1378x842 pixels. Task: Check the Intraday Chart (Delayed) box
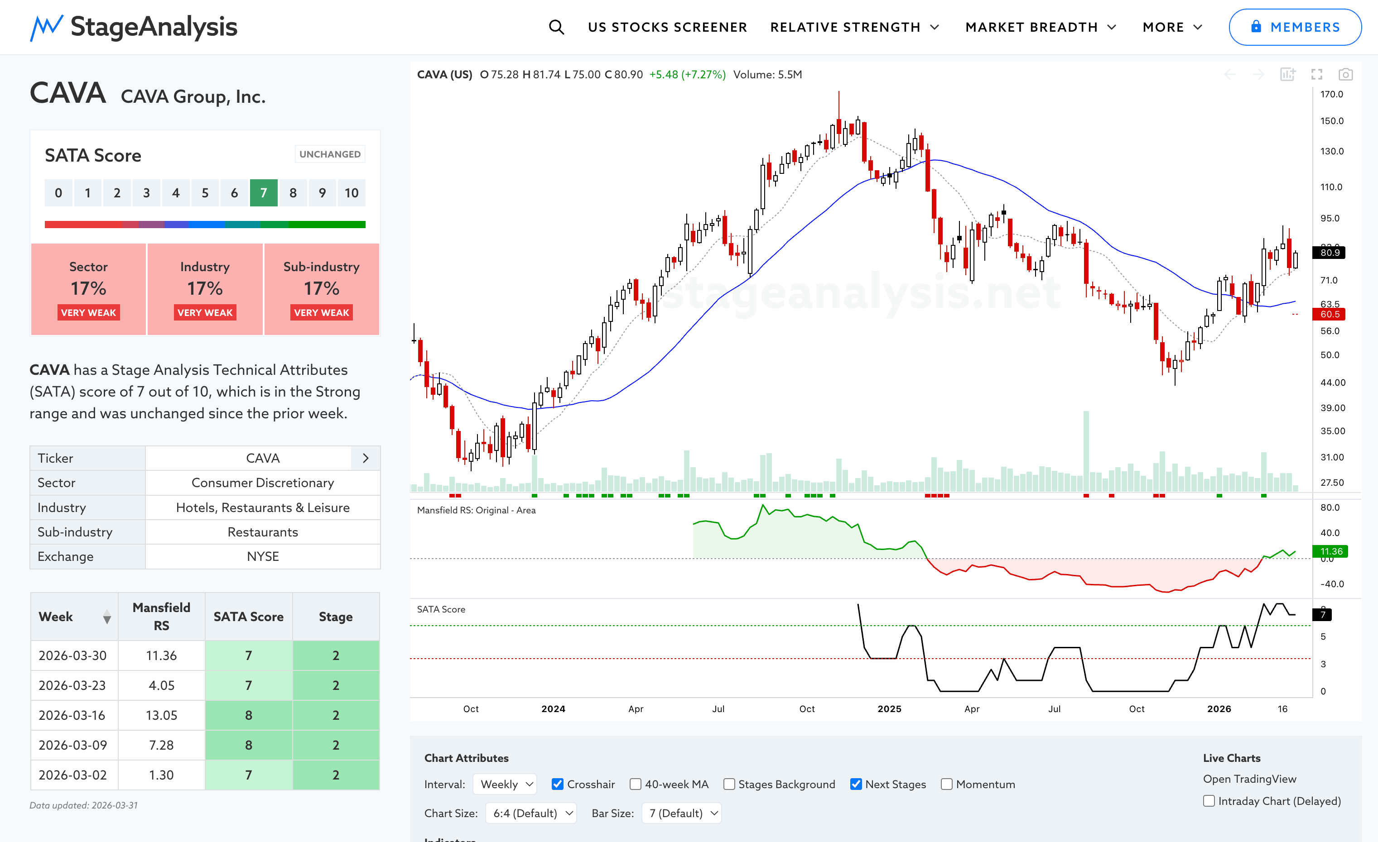point(1209,801)
